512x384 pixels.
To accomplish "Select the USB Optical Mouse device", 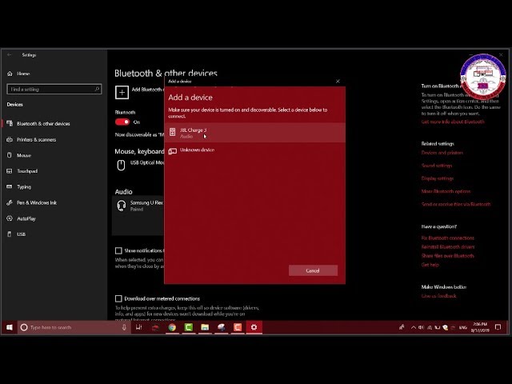I will coord(139,165).
